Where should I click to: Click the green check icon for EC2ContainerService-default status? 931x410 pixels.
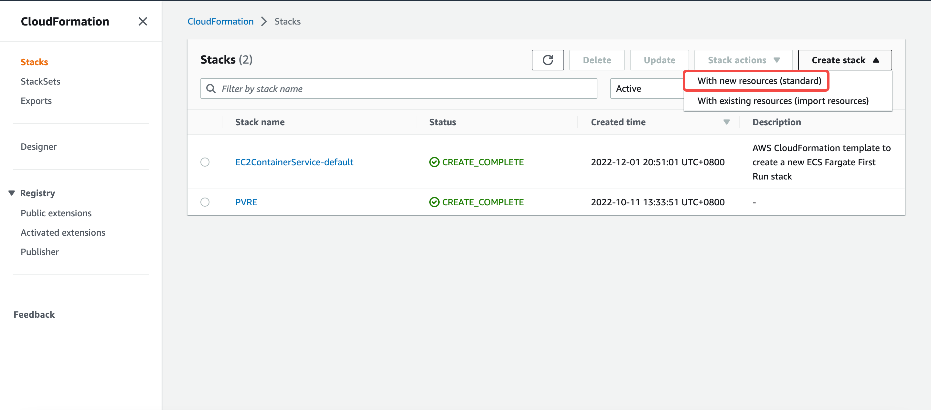point(434,162)
